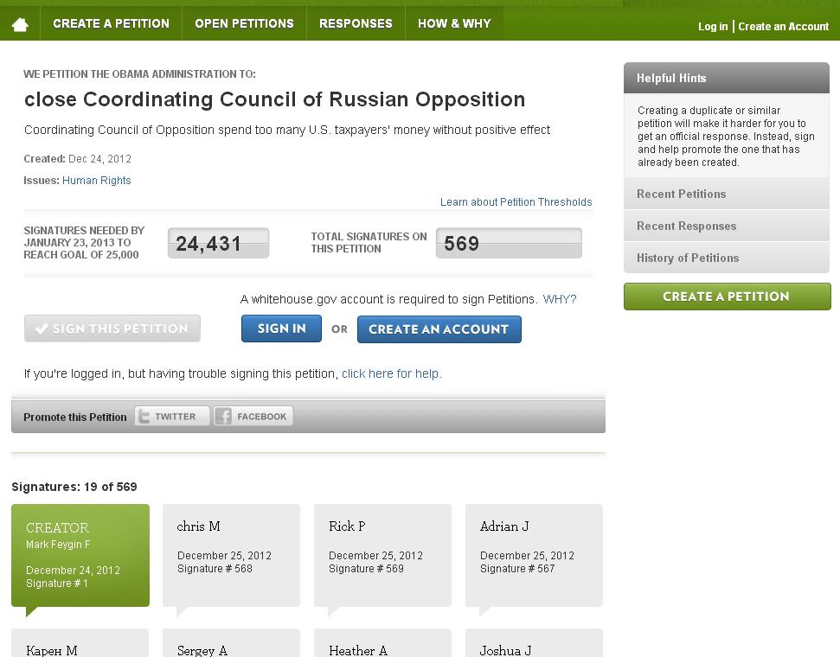Open Learn about Petition Thresholds link
The image size is (840, 657).
pyautogui.click(x=516, y=202)
